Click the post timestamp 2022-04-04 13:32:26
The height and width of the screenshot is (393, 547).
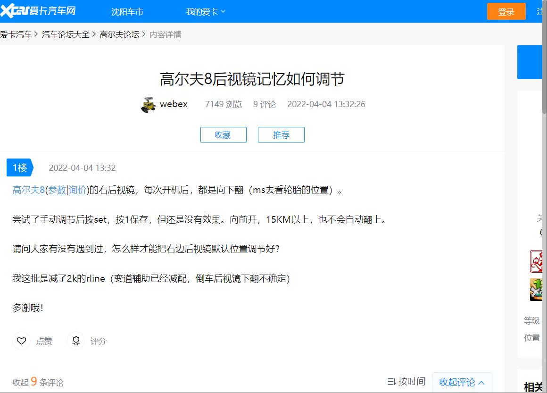[x=326, y=104]
